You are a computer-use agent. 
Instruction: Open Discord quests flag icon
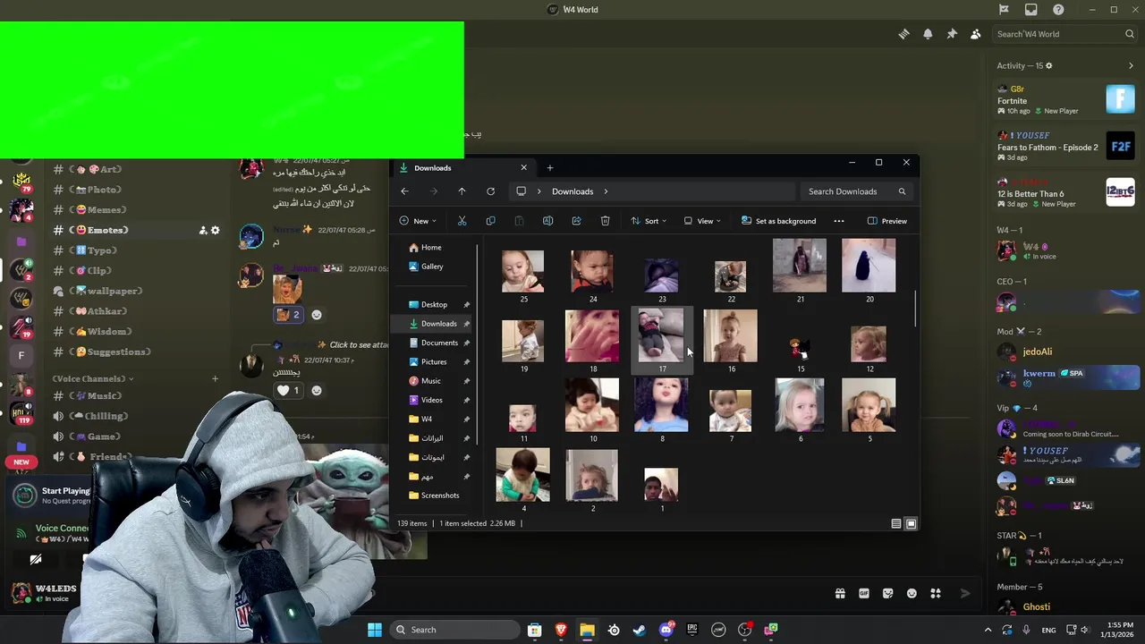pos(1004,10)
